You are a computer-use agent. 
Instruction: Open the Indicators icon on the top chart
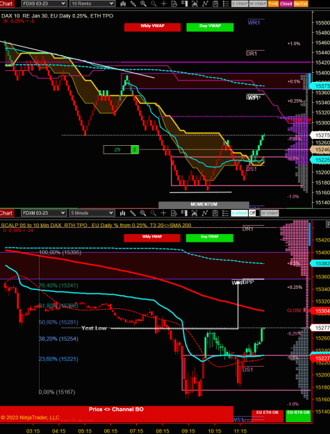tap(205, 3)
